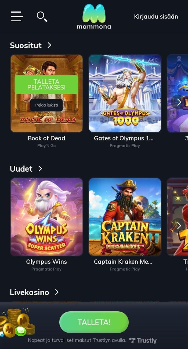Open Captain Kraken Megaways thumbnail

[125, 217]
